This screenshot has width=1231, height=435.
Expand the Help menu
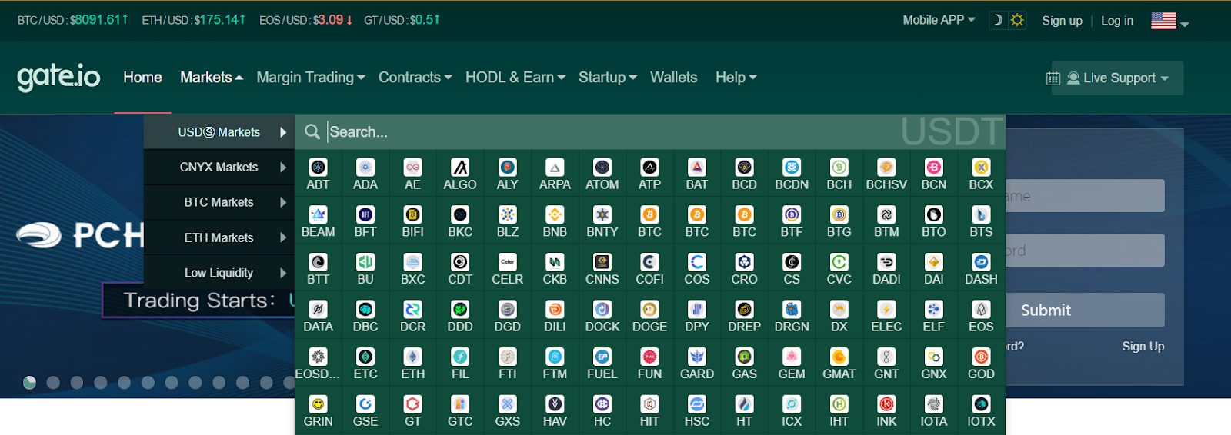736,78
